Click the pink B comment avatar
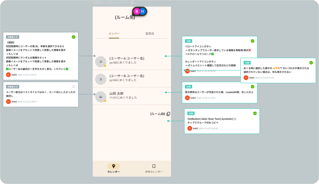 coord(137,11)
